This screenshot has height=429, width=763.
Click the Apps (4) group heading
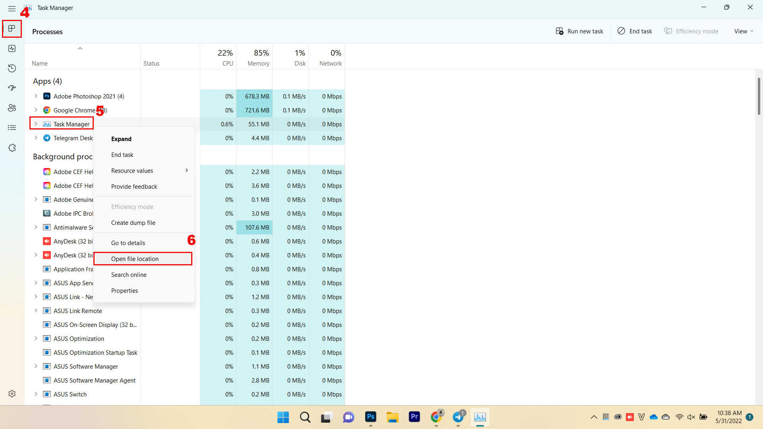tap(47, 81)
